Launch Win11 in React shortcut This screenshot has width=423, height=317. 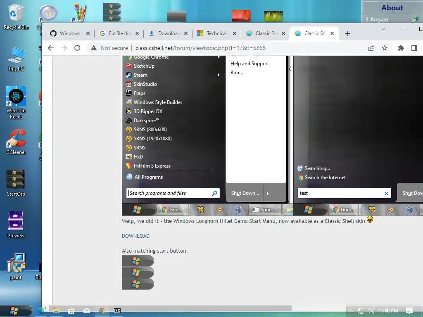16,103
